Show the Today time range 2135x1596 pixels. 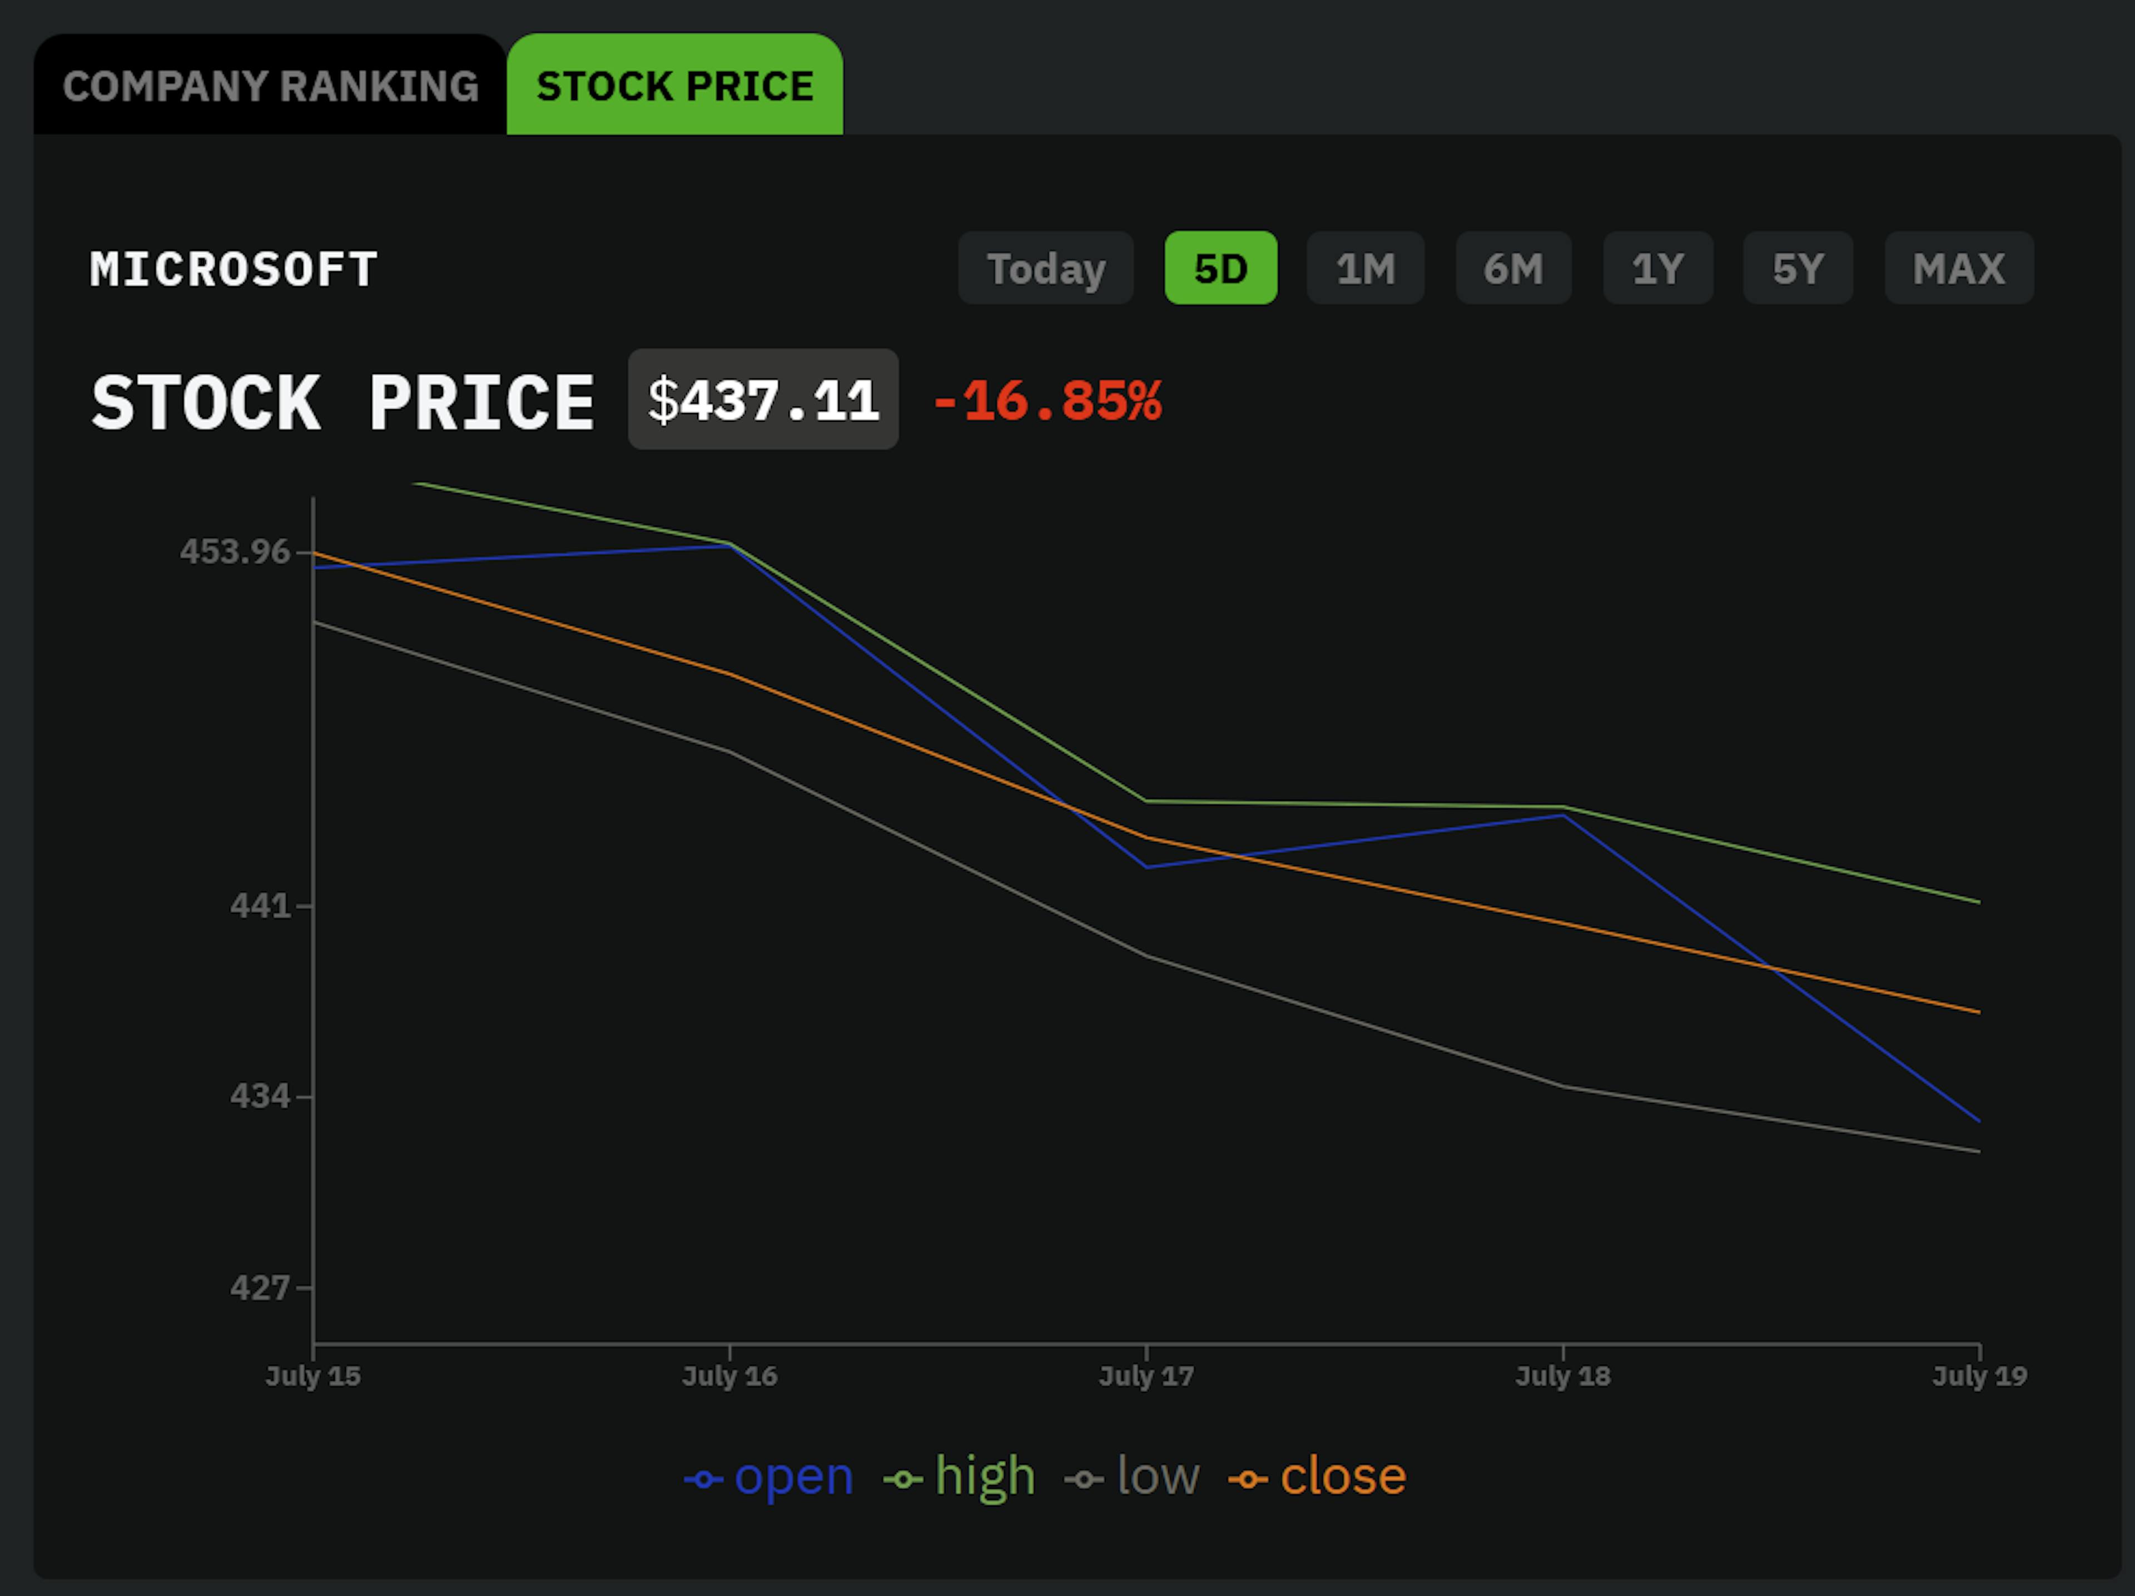pos(1045,269)
